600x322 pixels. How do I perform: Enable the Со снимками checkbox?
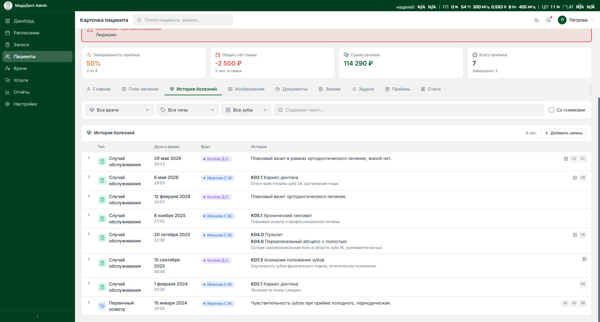click(x=552, y=110)
